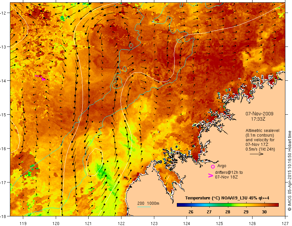The width and height of the screenshot is (292, 226).
Task: Click the '0.5m/s (1kt 24h)' text
Action: [260, 149]
